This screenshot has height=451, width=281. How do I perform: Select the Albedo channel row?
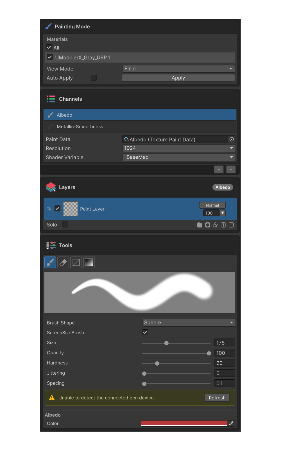[140, 115]
